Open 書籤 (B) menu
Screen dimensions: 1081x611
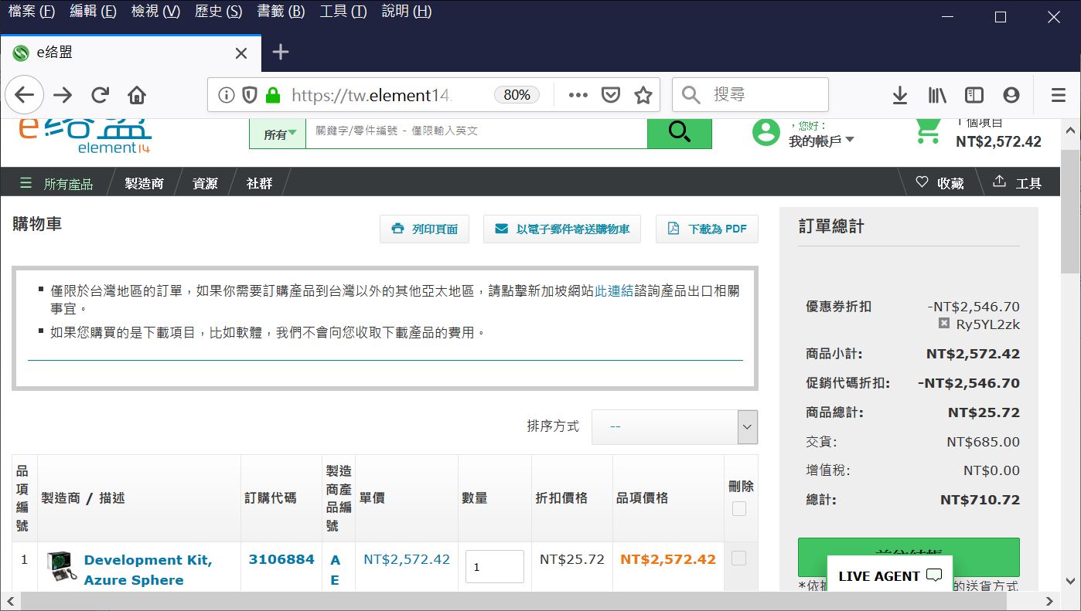[x=281, y=12]
